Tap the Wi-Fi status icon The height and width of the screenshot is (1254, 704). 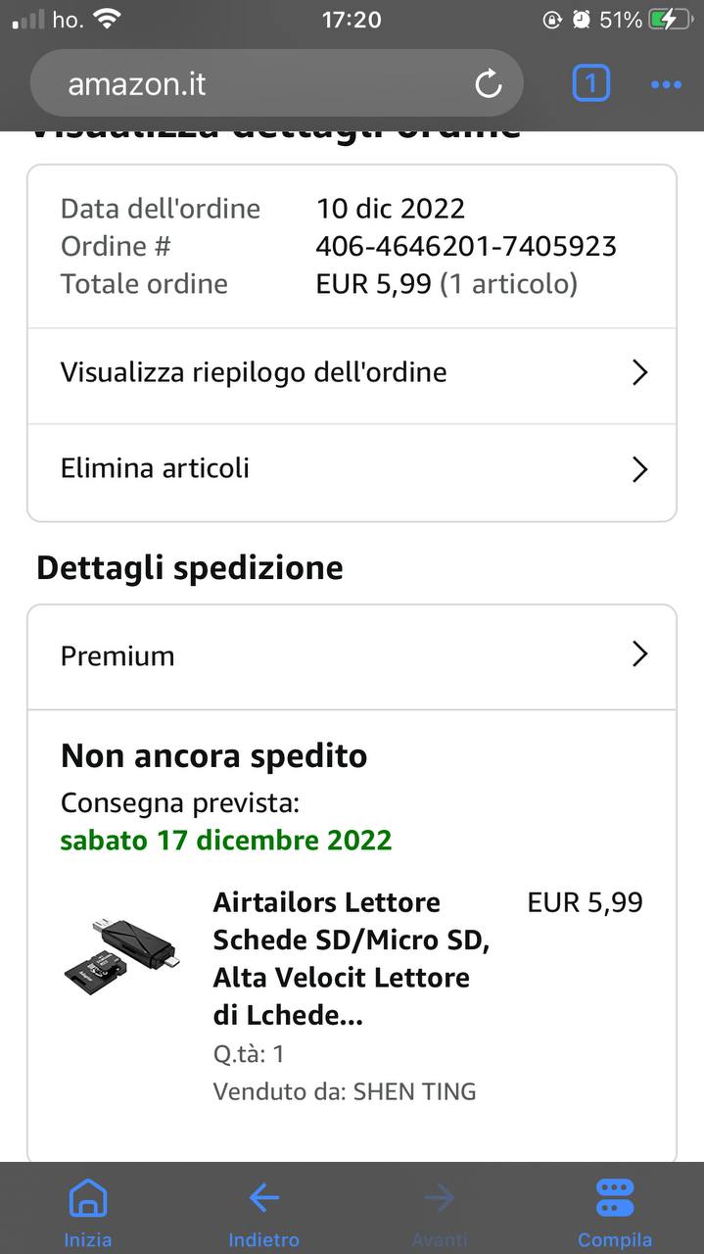(106, 20)
